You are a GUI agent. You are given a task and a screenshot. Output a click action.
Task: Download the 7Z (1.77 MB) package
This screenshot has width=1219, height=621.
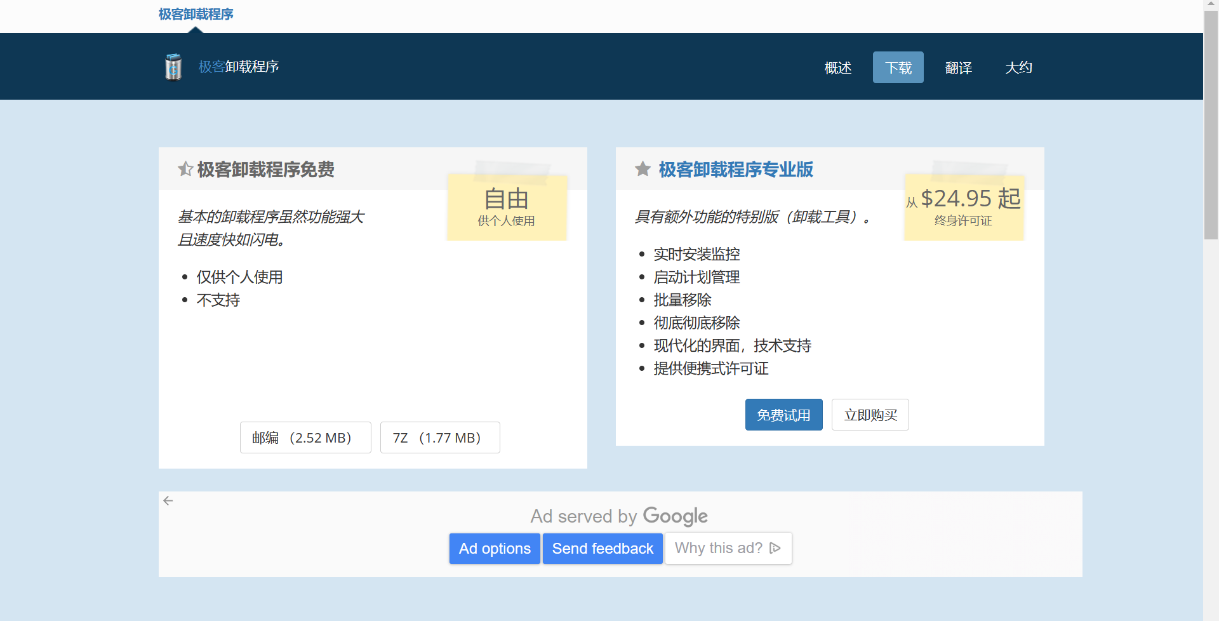(439, 437)
